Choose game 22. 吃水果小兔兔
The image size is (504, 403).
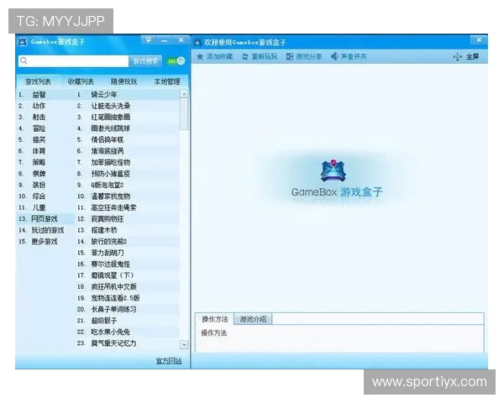coord(128,332)
